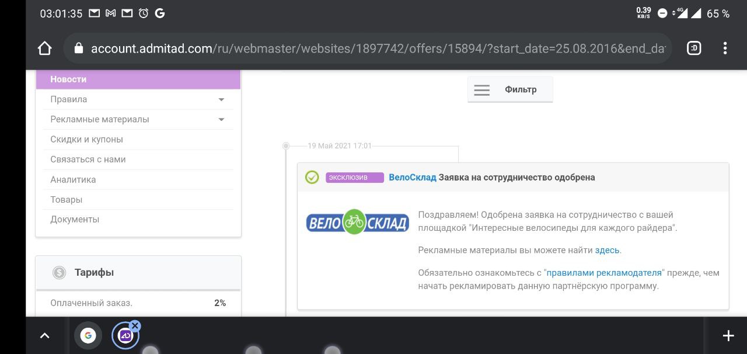
Task: Click the 19 Май 2021 17:01 timestamp
Action: (x=340, y=146)
